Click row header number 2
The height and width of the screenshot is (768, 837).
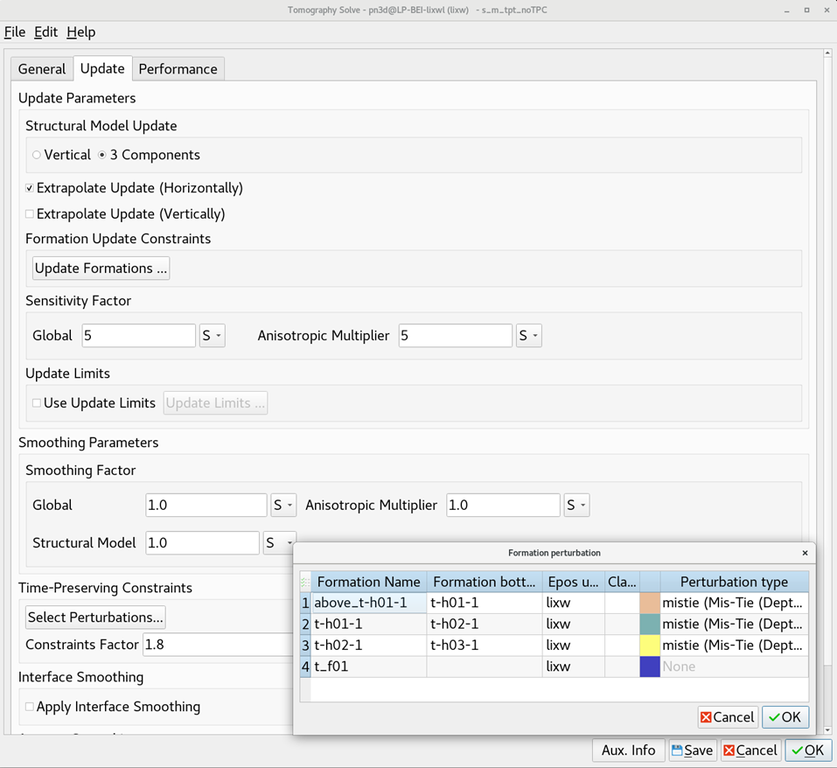pyautogui.click(x=305, y=625)
